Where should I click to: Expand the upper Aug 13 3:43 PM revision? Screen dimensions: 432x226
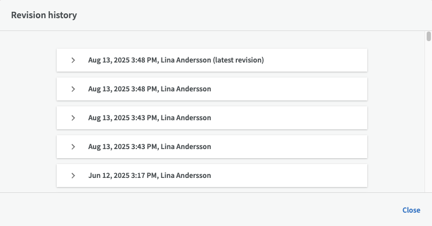coord(73,118)
